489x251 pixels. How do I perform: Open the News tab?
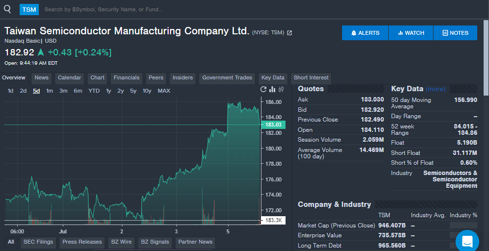pos(41,78)
